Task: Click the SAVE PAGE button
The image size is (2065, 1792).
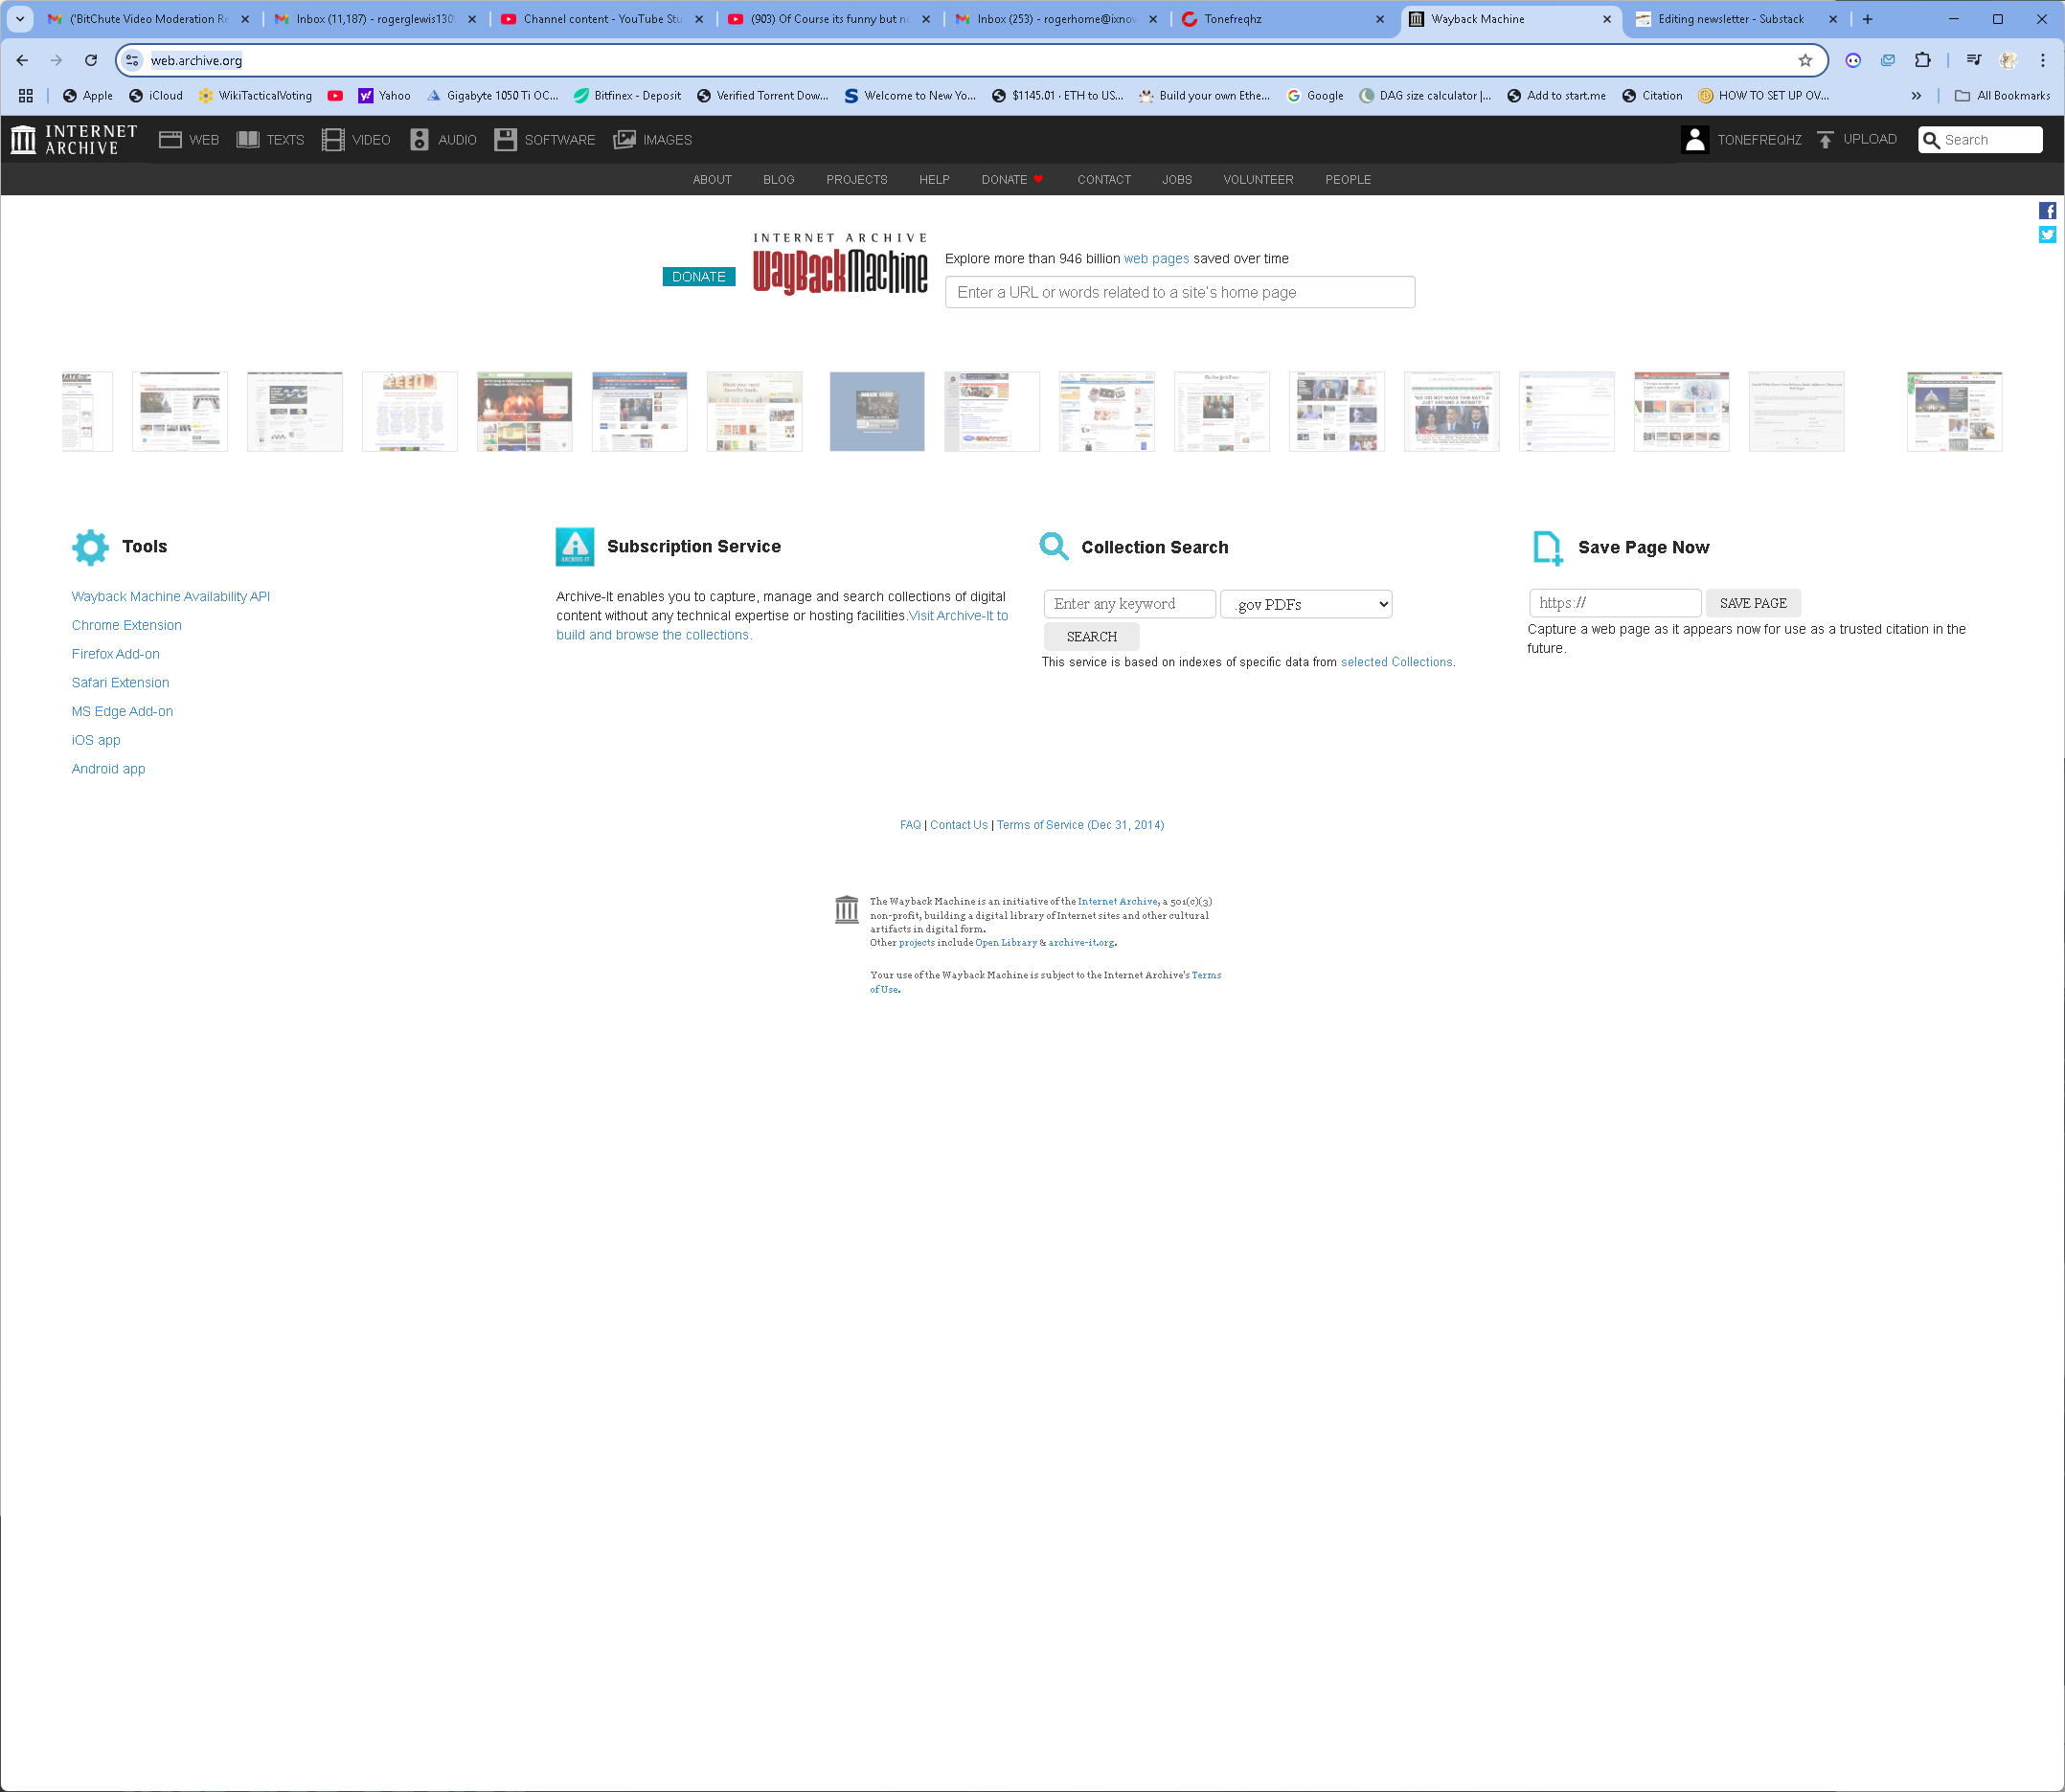Action: pos(1753,603)
